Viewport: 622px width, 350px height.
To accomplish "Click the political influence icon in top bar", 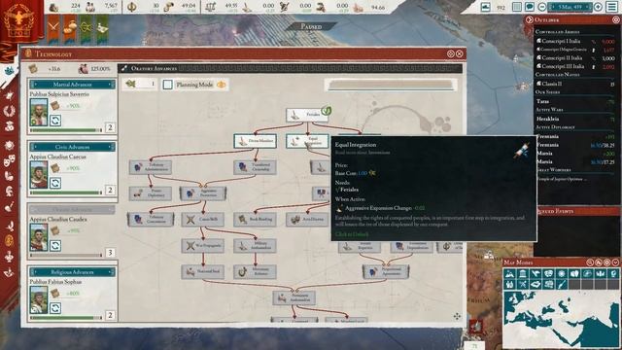I will point(132,7).
